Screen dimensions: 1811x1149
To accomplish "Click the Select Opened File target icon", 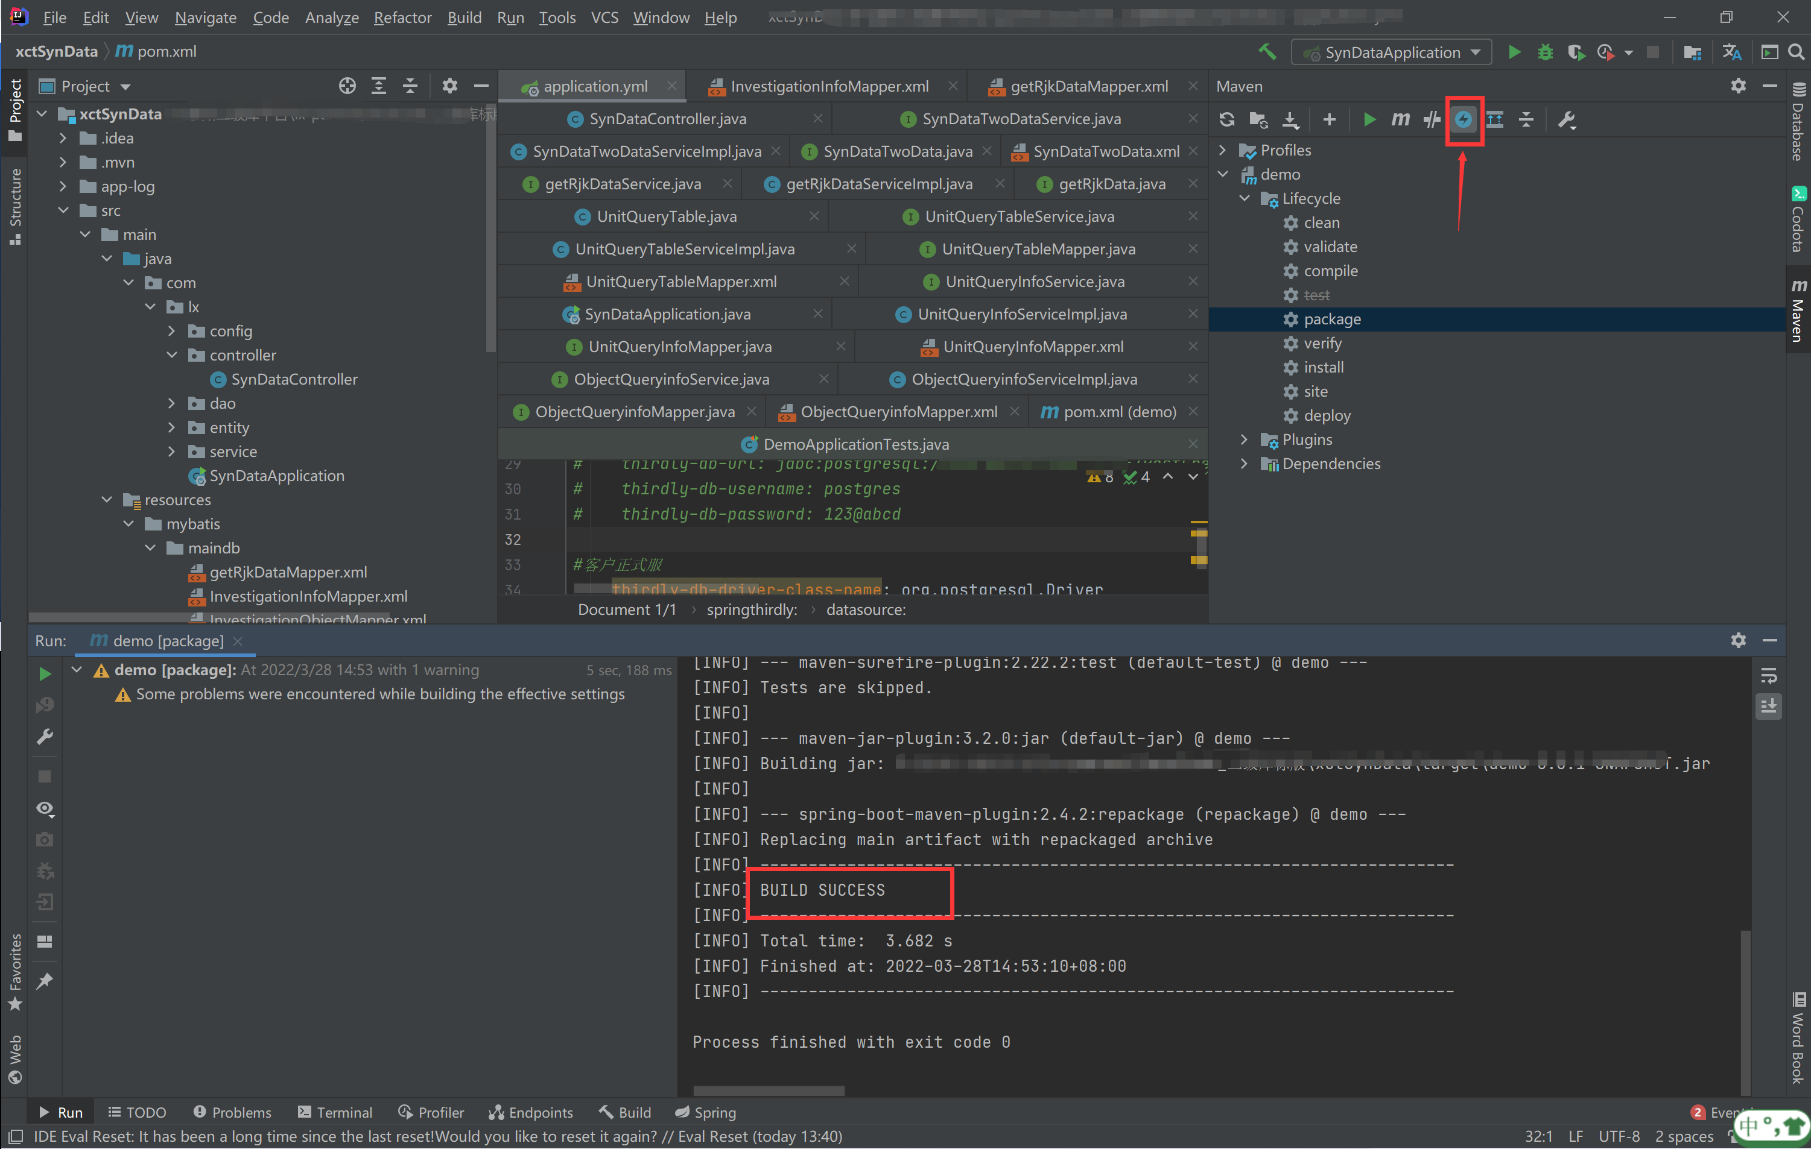I will coord(347,86).
